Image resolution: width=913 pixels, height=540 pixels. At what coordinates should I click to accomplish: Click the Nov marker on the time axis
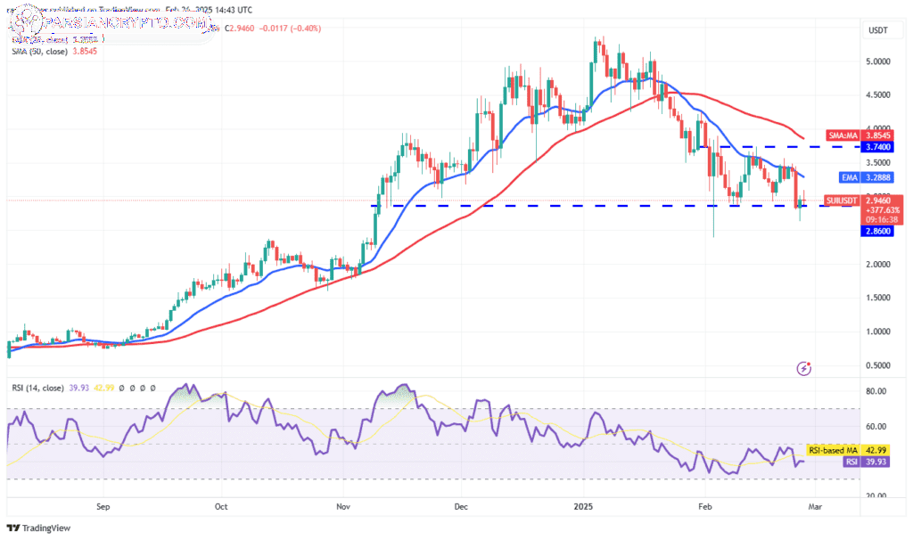point(343,507)
